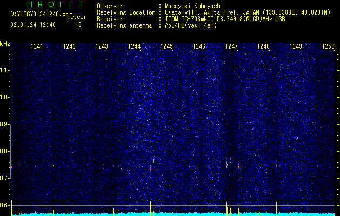Click the 1246 time axis marker
Image resolution: width=340 pixels, height=216 pixels.
pyautogui.click(x=199, y=46)
